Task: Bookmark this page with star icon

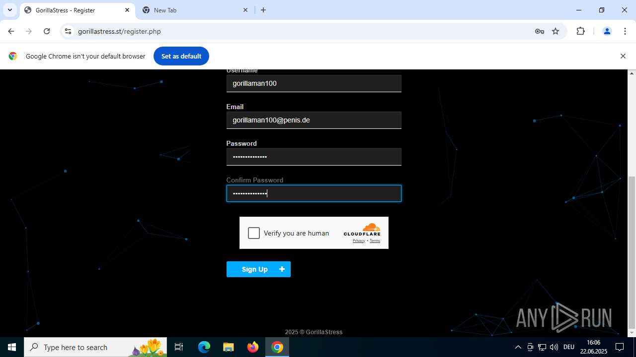Action: point(556,31)
